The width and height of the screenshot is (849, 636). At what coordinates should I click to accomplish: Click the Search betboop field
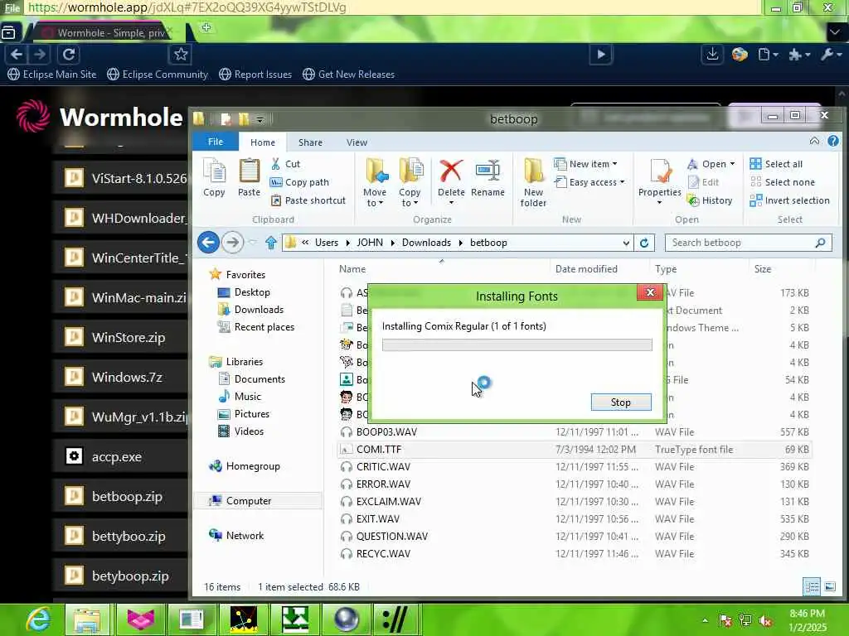749,243
